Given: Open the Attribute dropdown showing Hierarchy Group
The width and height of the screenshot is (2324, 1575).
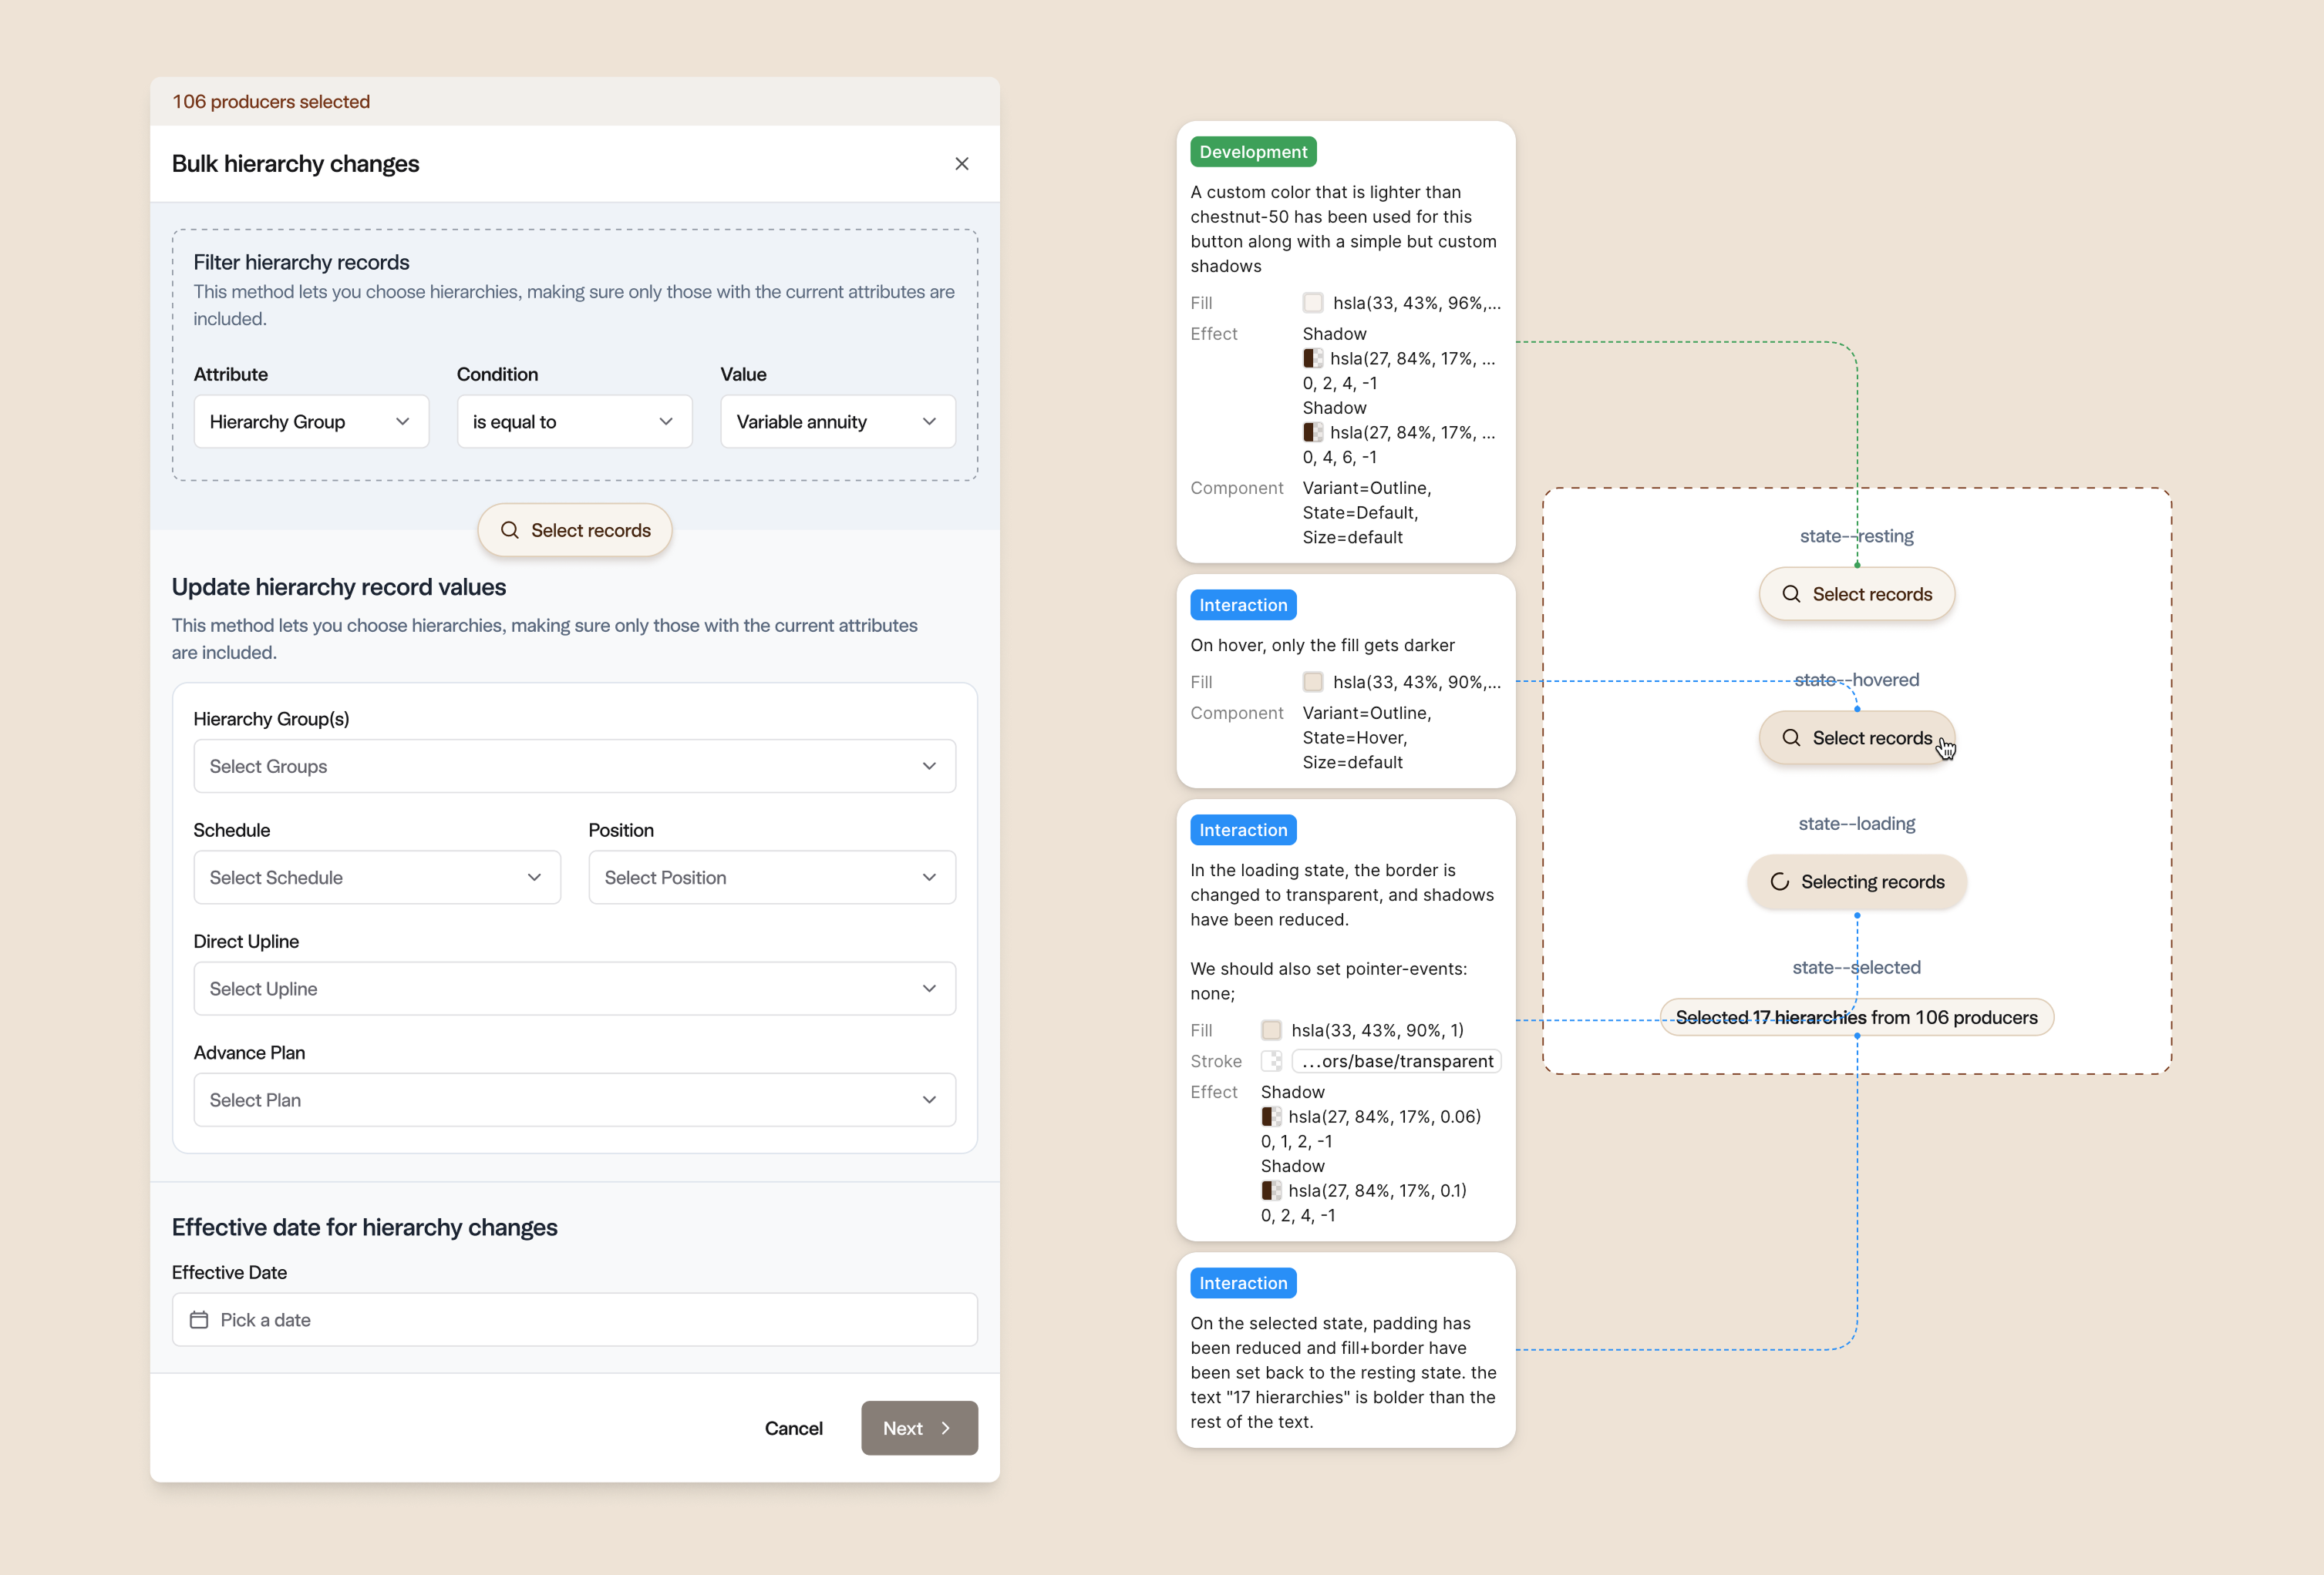Looking at the screenshot, I should tap(311, 421).
